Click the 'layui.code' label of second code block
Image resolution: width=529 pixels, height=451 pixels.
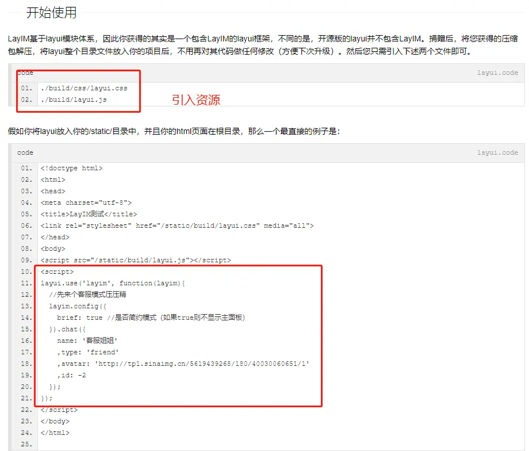[497, 152]
